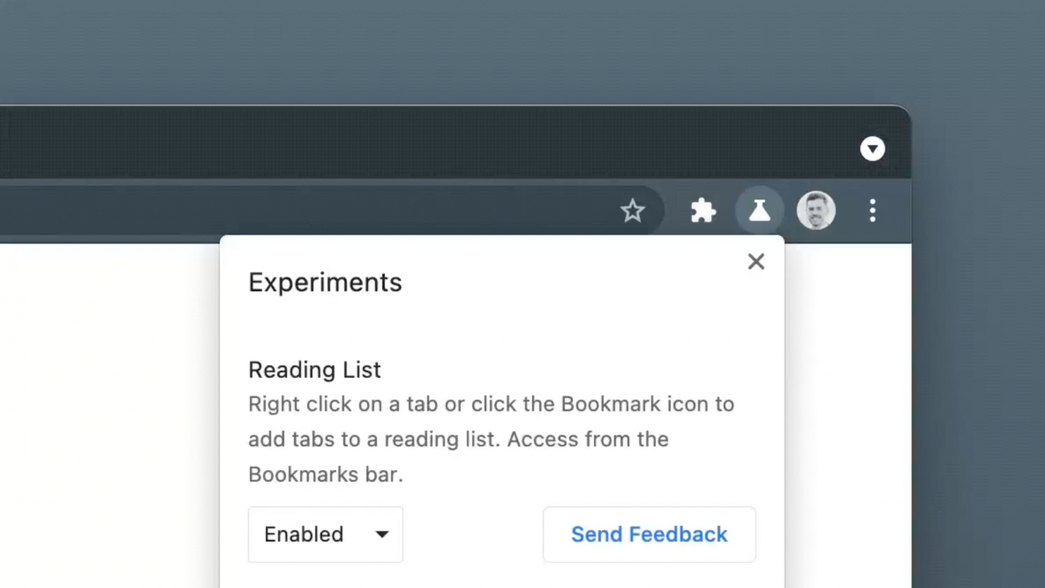Open the profile avatar menu
The width and height of the screenshot is (1045, 588).
click(816, 211)
